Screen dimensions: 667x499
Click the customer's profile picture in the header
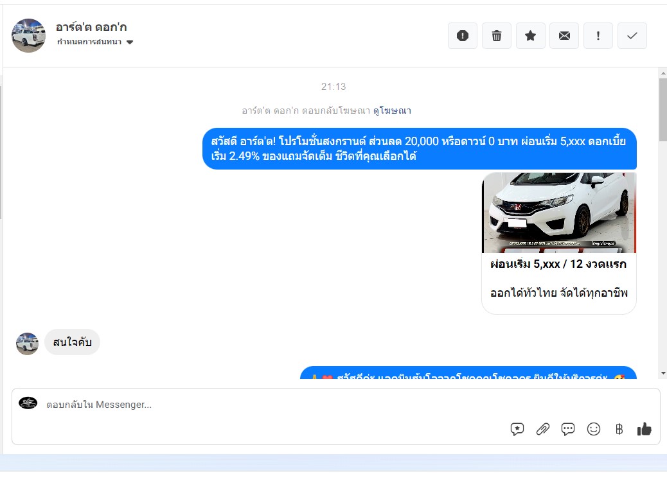[28, 36]
